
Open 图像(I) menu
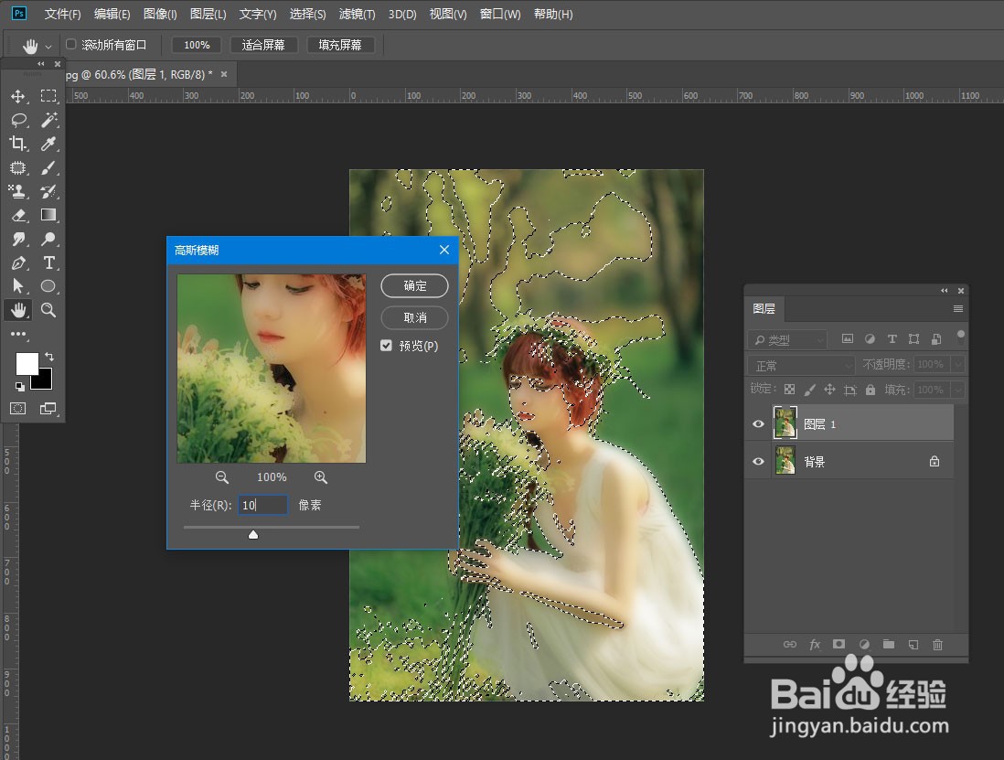(160, 14)
